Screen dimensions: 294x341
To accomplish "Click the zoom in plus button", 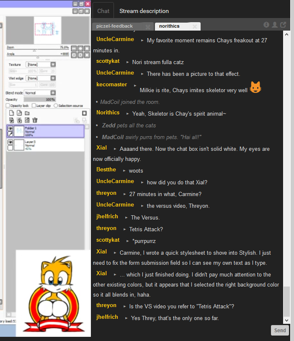I will tap(80, 49).
